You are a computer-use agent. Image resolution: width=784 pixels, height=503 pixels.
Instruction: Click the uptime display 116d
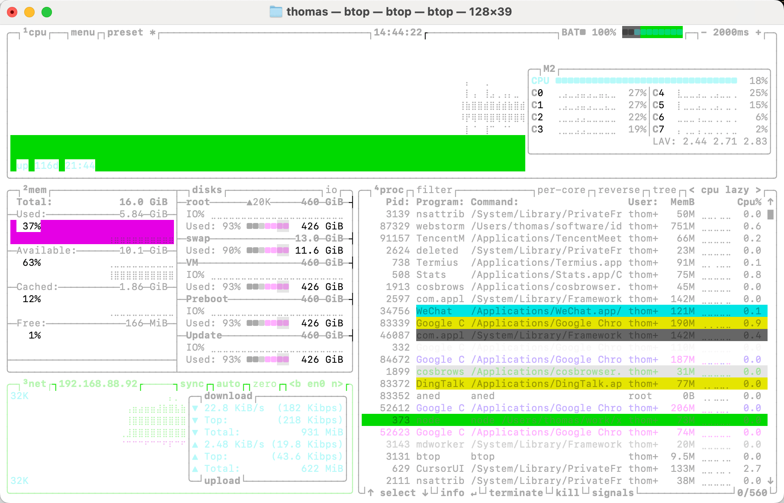point(46,166)
